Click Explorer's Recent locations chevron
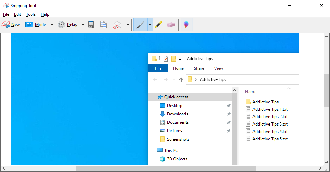Viewport: 330px width, 172px height. (x=174, y=79)
